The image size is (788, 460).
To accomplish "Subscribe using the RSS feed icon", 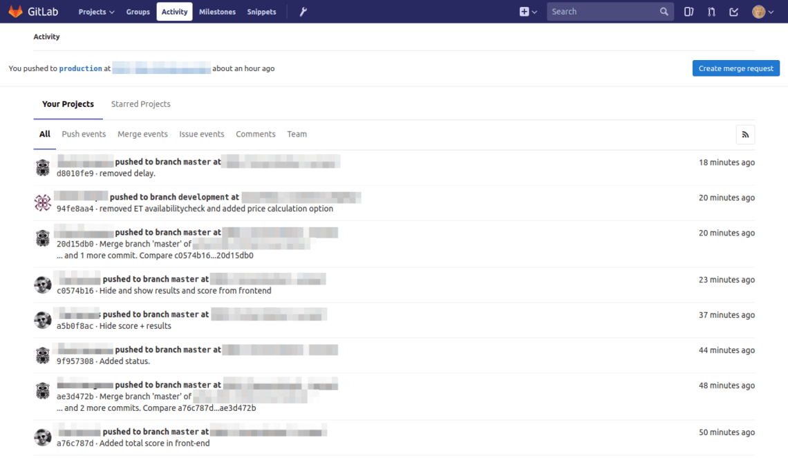I will click(745, 134).
